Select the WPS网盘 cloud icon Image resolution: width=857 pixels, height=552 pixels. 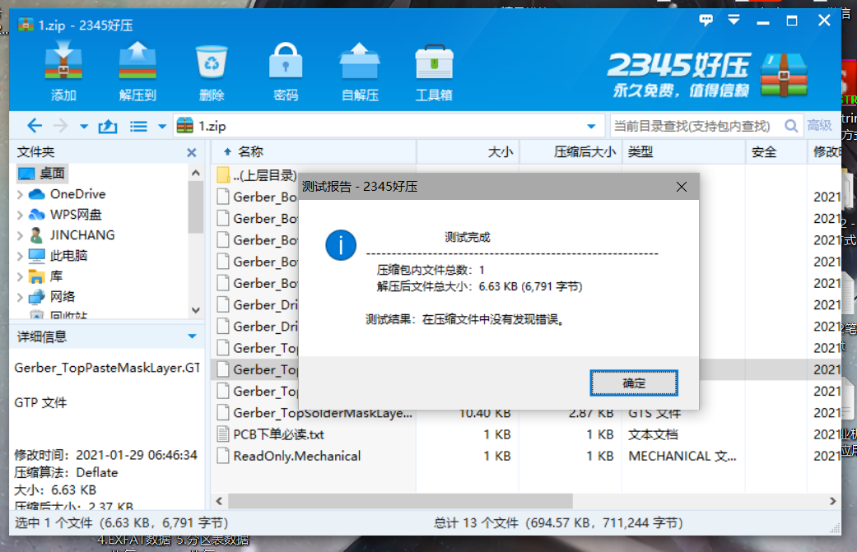[36, 215]
